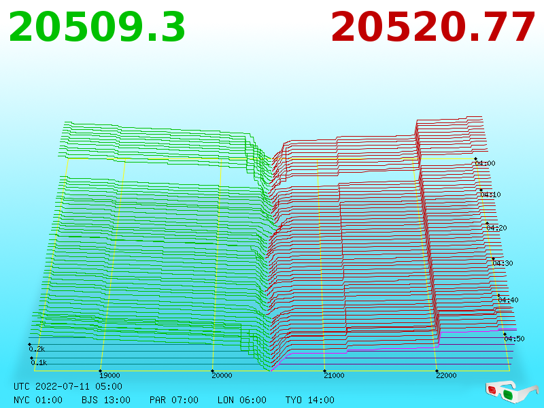Click the TYO 14:00 time entry
Viewport: 544px width, 408px height.
(x=310, y=400)
